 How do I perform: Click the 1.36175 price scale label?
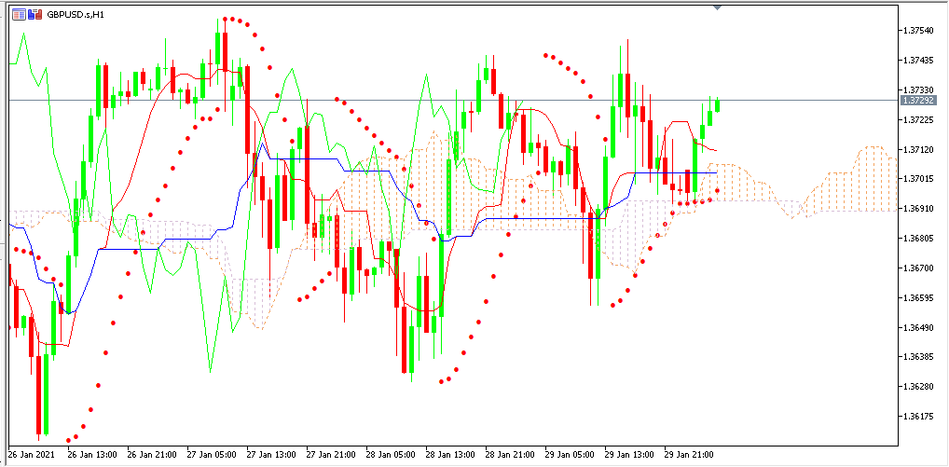coord(918,416)
